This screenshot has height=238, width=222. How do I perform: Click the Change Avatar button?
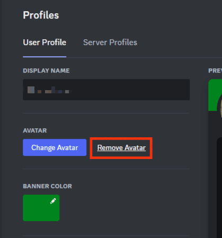click(55, 147)
